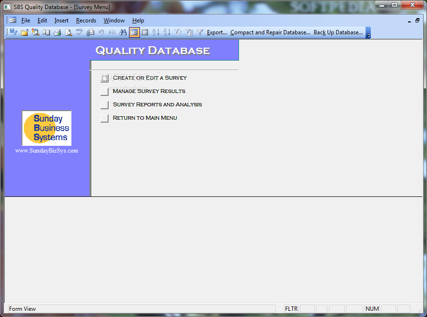This screenshot has width=427, height=317.
Task: Click the 'Manage Survey Results' label
Action: coord(149,91)
